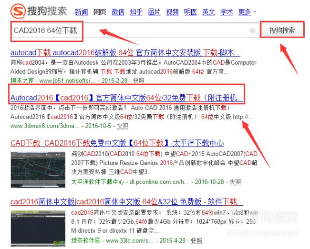Open the 图片 tab
This screenshot has width=310, height=249.
[154, 12]
